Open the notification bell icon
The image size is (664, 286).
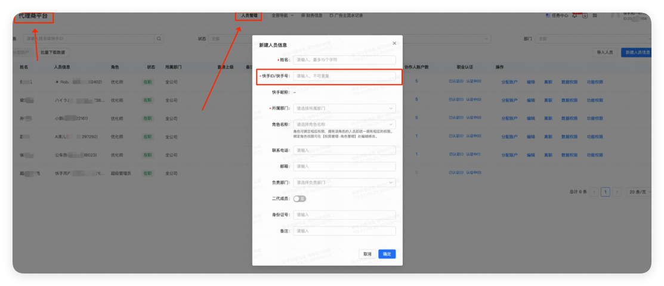(575, 15)
